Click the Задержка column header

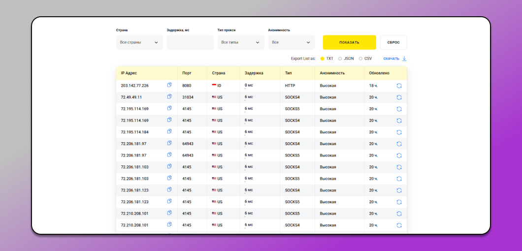point(254,73)
